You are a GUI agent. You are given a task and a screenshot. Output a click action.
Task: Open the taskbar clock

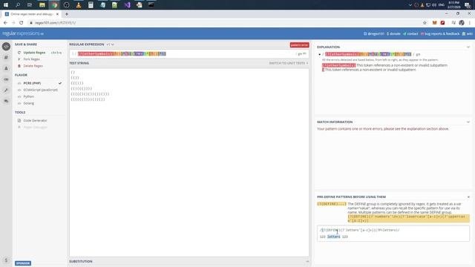click(453, 5)
